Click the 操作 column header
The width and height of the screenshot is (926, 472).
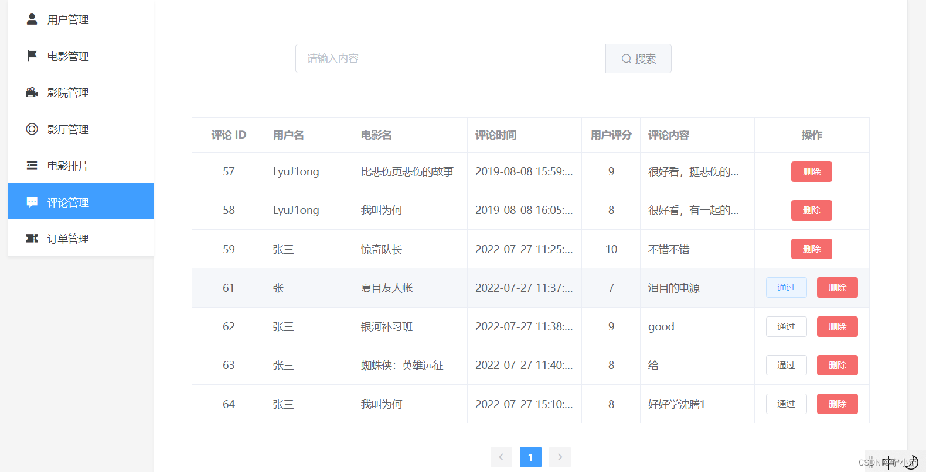tap(812, 135)
